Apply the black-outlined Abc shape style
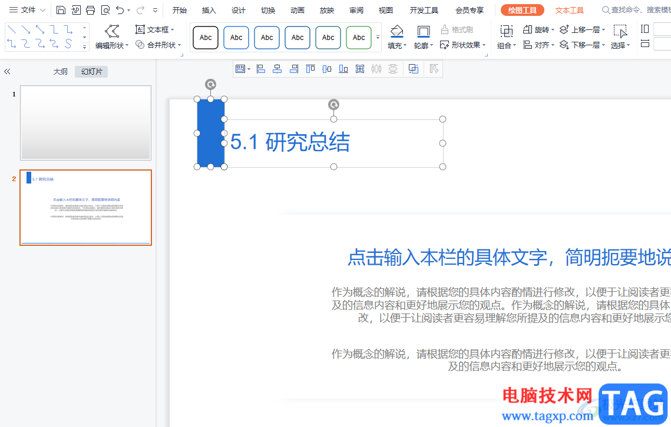 [x=206, y=37]
